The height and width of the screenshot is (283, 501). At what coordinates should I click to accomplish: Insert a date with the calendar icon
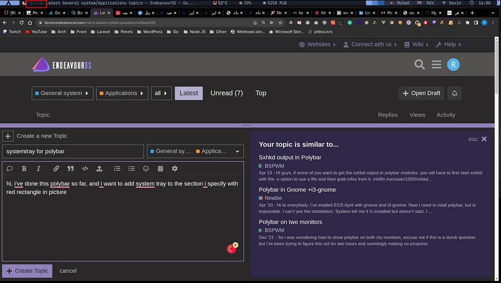pyautogui.click(x=160, y=168)
